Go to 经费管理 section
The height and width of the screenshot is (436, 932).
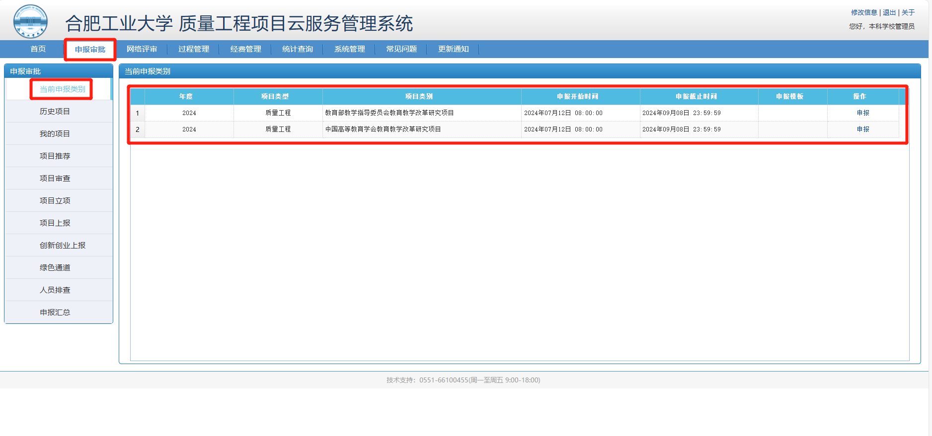pyautogui.click(x=245, y=49)
